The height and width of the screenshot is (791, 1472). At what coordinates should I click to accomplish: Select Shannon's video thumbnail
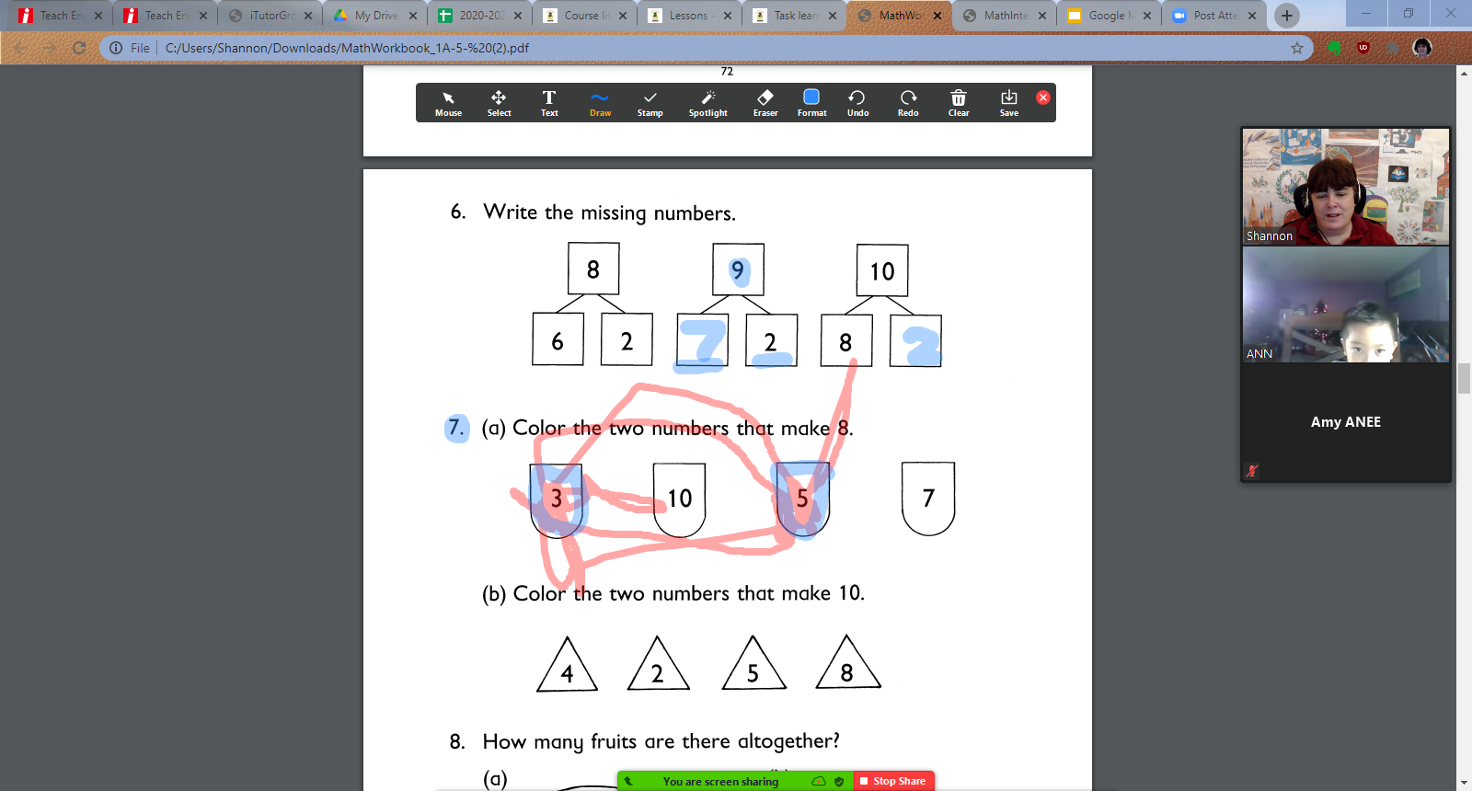pyautogui.click(x=1346, y=187)
